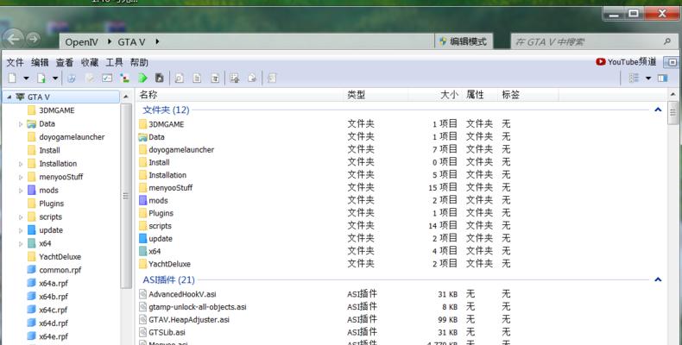The height and width of the screenshot is (345, 682).
Task: Click the file list scrollbar up arrow
Action: pyautogui.click(x=673, y=94)
